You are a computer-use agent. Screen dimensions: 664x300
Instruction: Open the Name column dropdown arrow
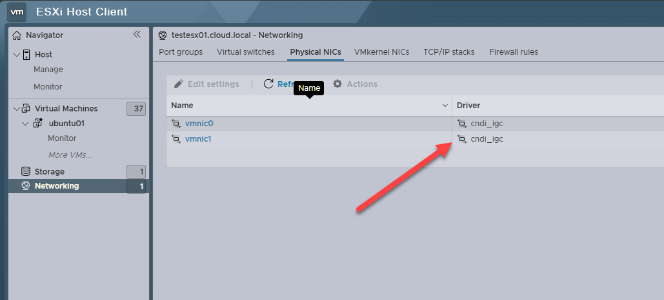point(445,105)
